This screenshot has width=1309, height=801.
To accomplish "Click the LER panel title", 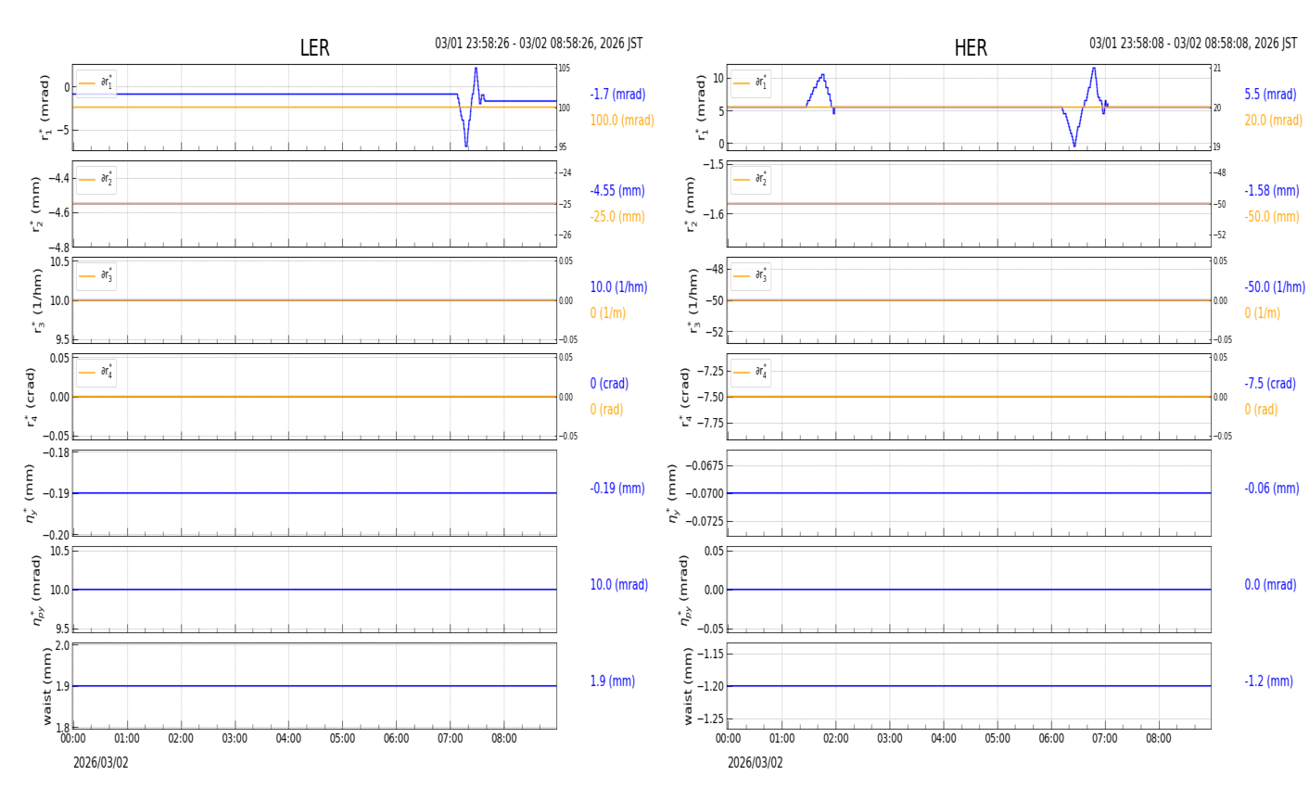I will click(x=314, y=48).
